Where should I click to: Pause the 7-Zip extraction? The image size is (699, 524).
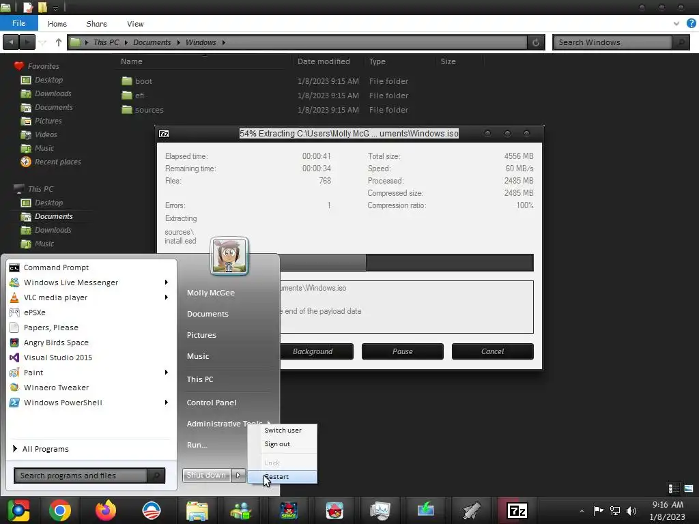pos(403,351)
